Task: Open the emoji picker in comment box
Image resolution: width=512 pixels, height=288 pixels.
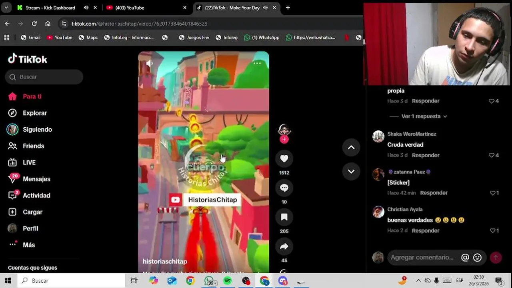Action: (477, 258)
